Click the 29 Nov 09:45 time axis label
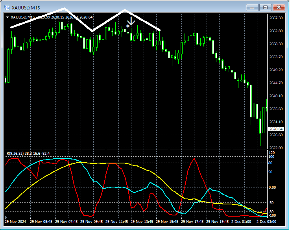The height and width of the screenshot is (230, 290). pos(92,222)
